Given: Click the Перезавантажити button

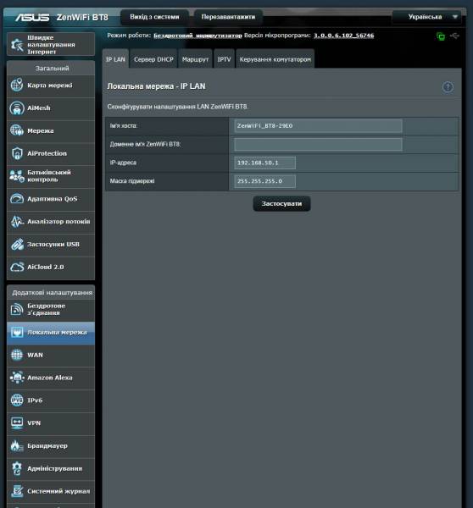Looking at the screenshot, I should pos(228,17).
